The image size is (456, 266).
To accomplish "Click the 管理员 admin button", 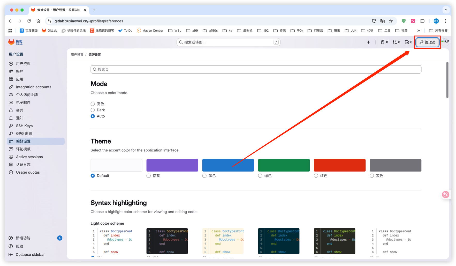I will pyautogui.click(x=427, y=42).
